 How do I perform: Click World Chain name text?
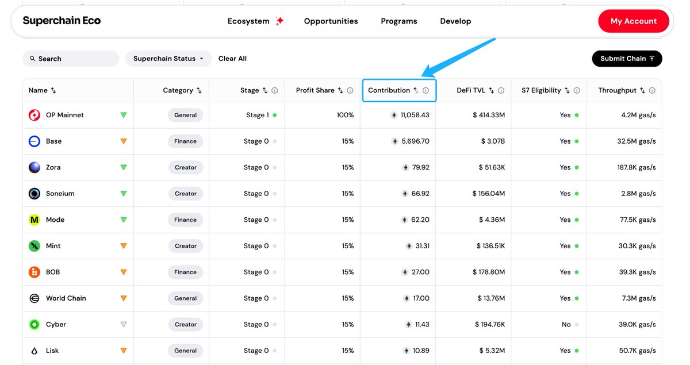pos(66,298)
